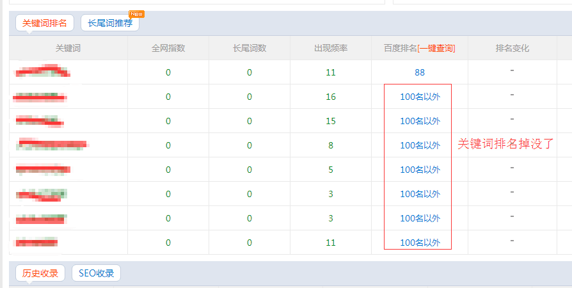Select frequency 11 in the row ranked 88
572x288 pixels.
click(331, 72)
